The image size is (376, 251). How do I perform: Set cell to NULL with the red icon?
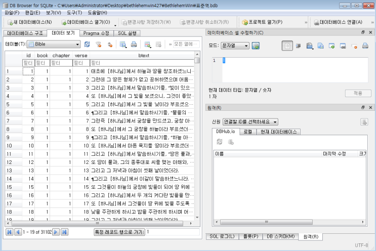point(354,46)
